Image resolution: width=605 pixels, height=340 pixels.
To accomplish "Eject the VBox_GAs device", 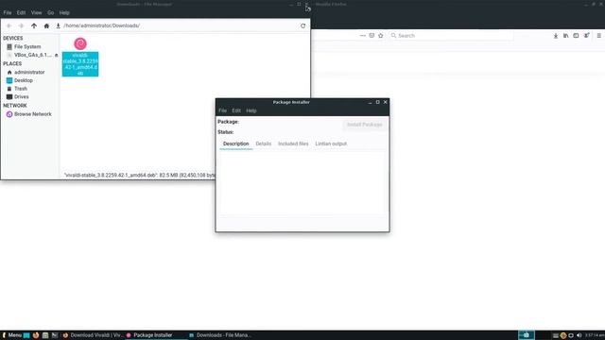I will 57,55.
